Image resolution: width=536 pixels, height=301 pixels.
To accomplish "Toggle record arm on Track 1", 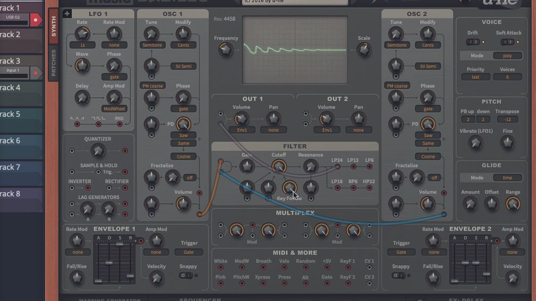I will coord(36,20).
